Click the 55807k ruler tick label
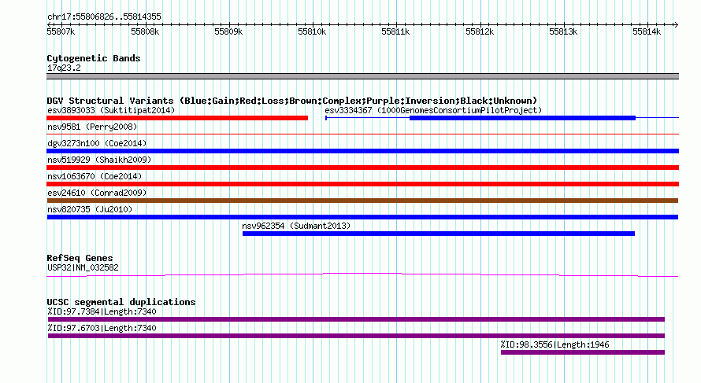The width and height of the screenshot is (701, 383). (x=61, y=32)
